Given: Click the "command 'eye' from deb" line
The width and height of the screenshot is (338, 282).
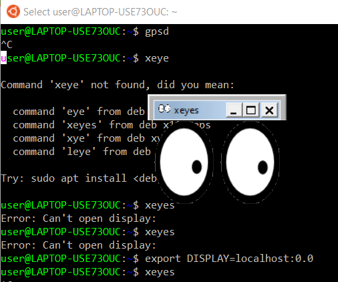Looking at the screenshot, I should tap(79, 112).
